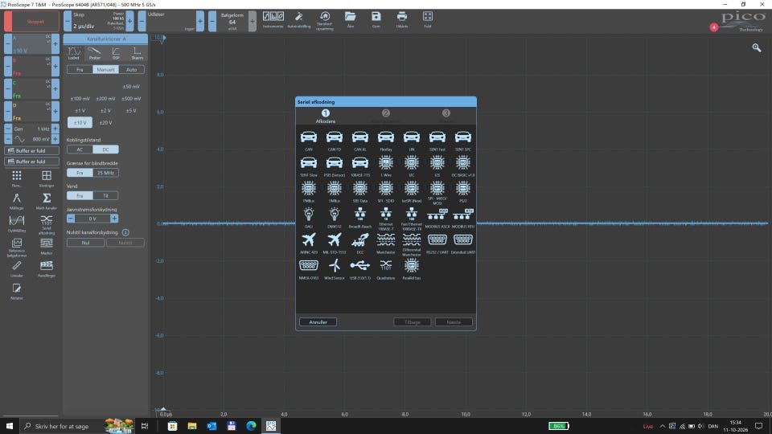
Task: Enable 25 MHz bandwidth limit
Action: [105, 173]
